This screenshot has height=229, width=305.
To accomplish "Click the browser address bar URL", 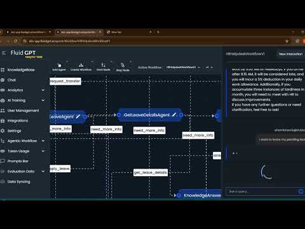I will click(x=69, y=41).
